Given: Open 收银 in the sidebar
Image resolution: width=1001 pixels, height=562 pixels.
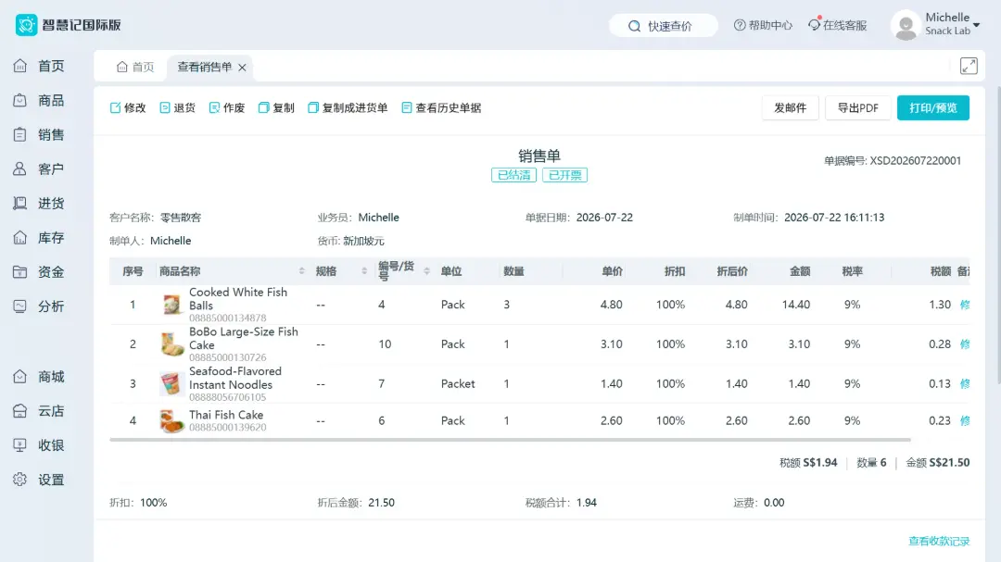Looking at the screenshot, I should [x=38, y=445].
